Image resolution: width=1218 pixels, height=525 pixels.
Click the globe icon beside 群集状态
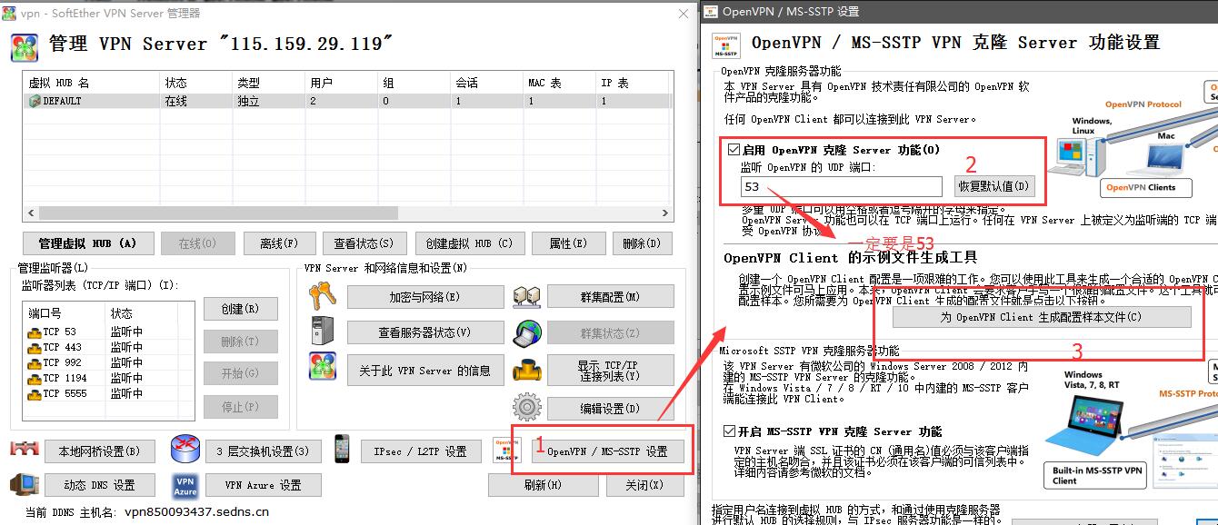[527, 333]
